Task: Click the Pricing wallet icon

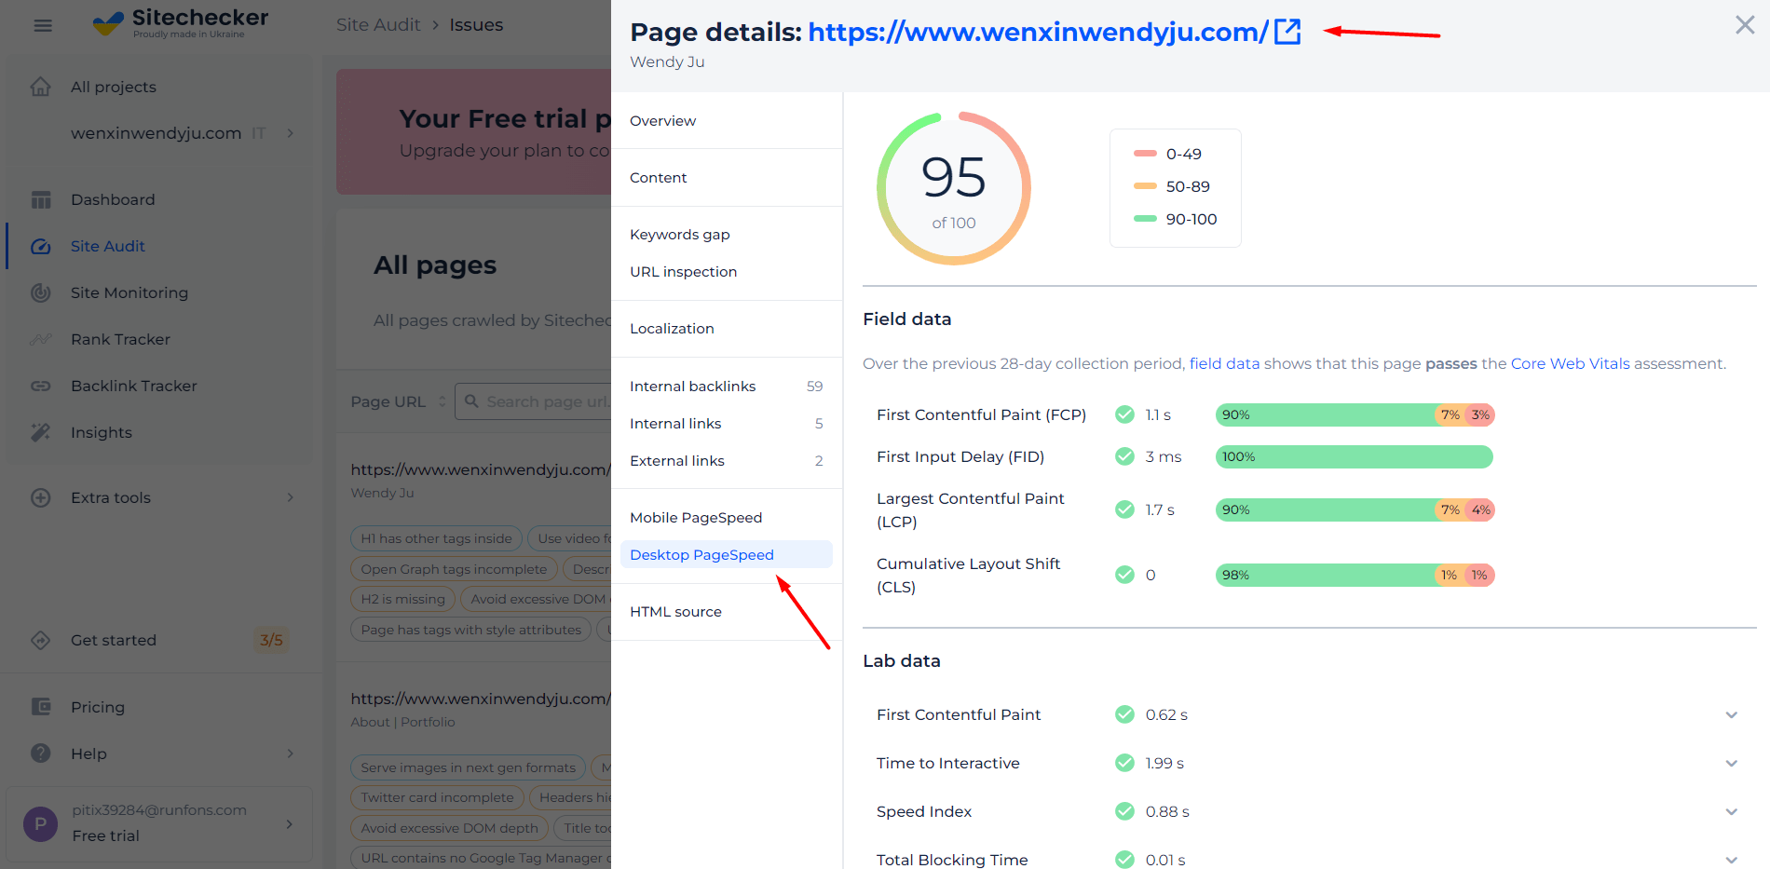Action: [41, 707]
